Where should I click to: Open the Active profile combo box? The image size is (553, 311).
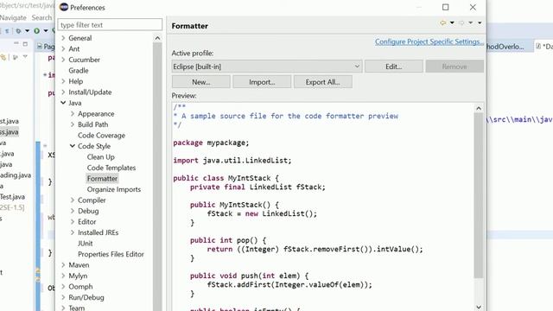pyautogui.click(x=267, y=67)
